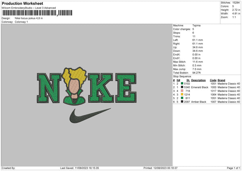This screenshot has width=242, height=171.
Task: Click the Emerald Black description
Action: (x=200, y=87)
